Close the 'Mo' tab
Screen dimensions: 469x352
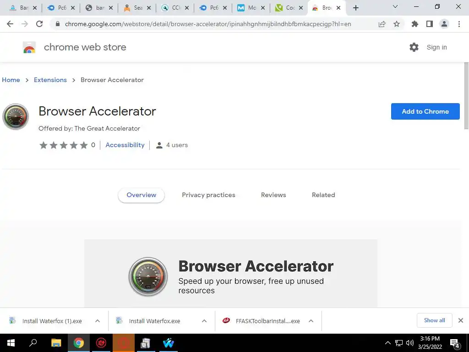(x=262, y=8)
